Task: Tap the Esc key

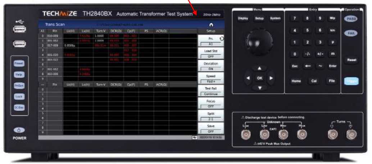Action: click(295, 66)
